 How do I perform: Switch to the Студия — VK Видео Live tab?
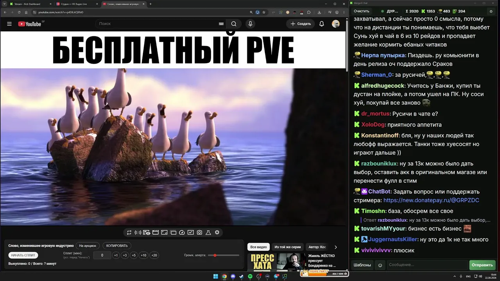pyautogui.click(x=77, y=4)
